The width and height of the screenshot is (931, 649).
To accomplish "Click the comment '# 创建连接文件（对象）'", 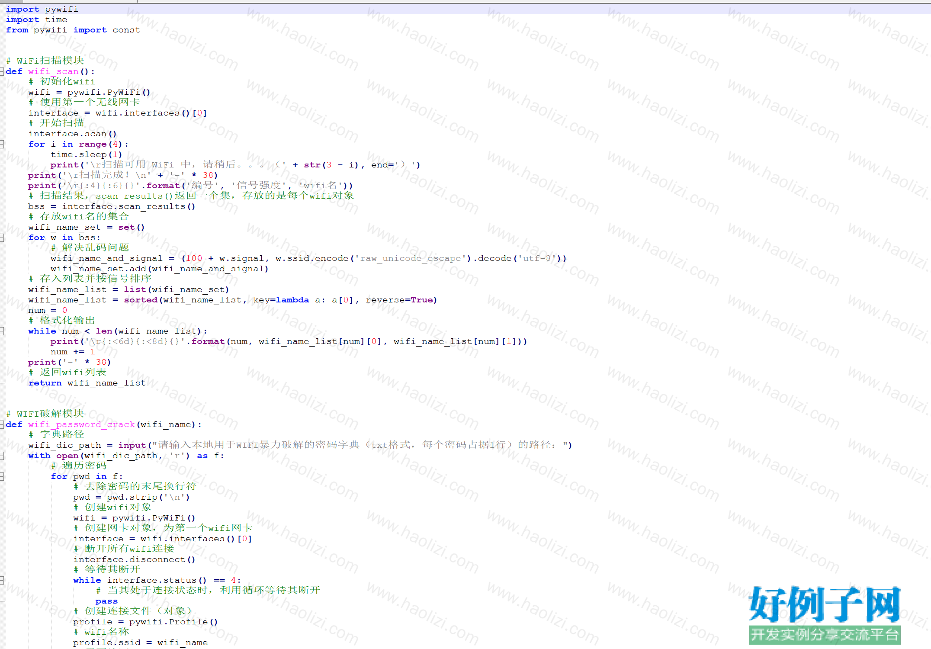I will coord(132,611).
